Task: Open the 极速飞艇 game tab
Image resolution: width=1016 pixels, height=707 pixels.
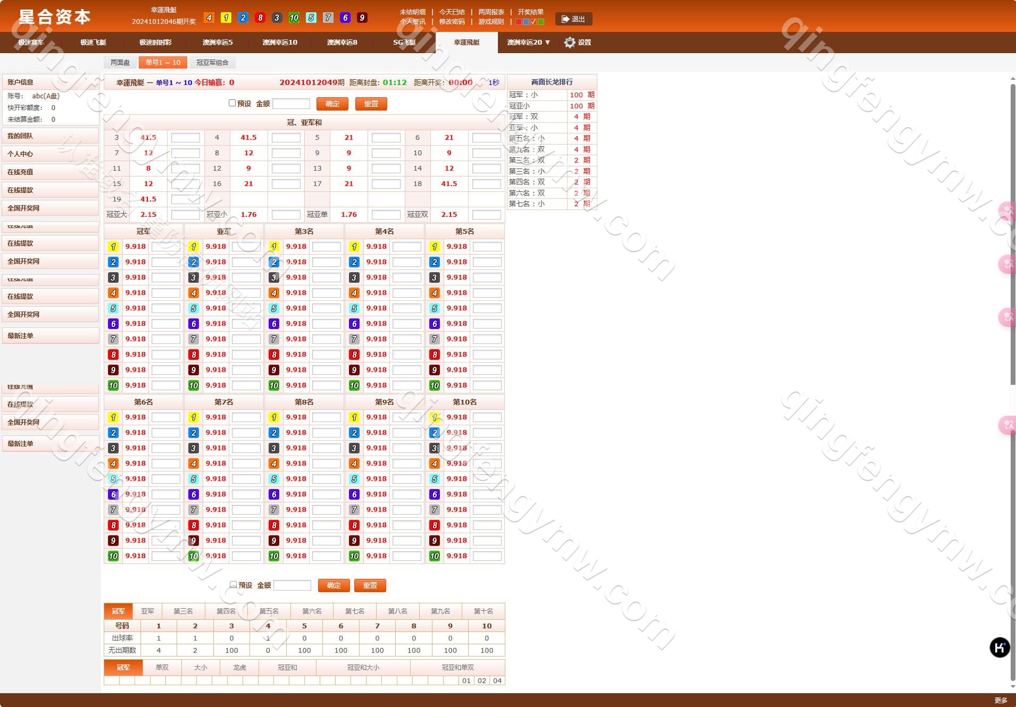Action: point(93,43)
